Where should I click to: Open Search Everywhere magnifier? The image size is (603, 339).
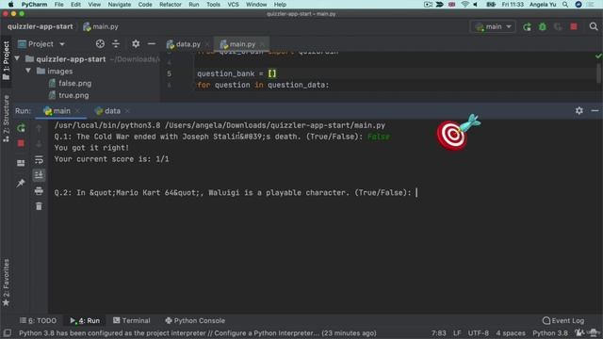pos(594,26)
